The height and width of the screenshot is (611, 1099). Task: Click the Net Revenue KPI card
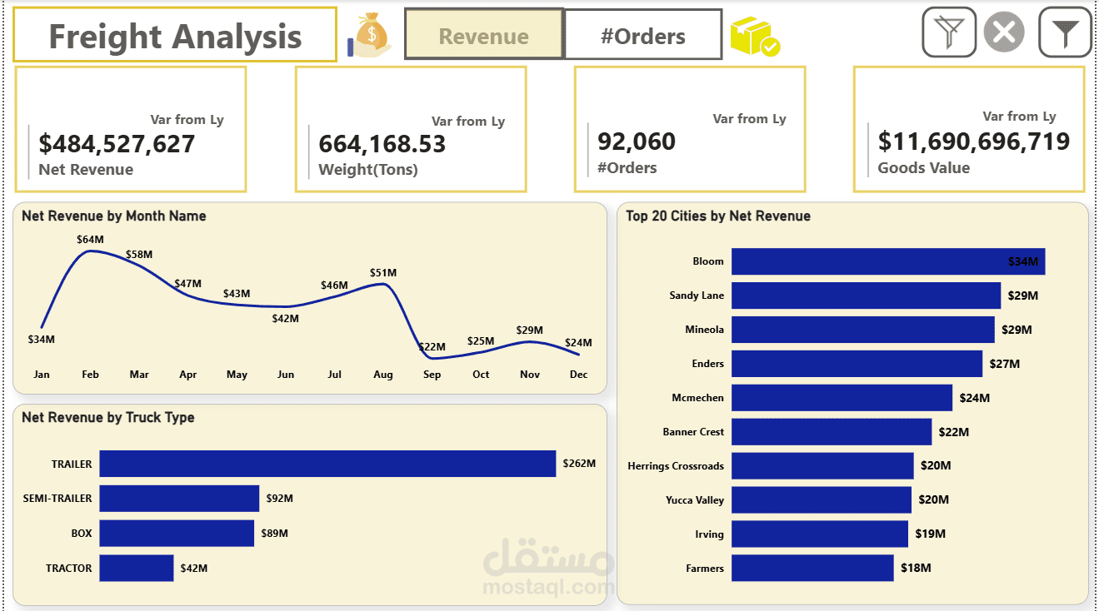tap(130, 129)
